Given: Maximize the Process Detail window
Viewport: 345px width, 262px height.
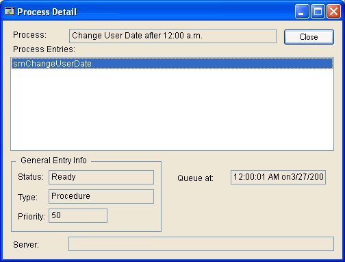Looking at the screenshot, I should pyautogui.click(x=318, y=11).
